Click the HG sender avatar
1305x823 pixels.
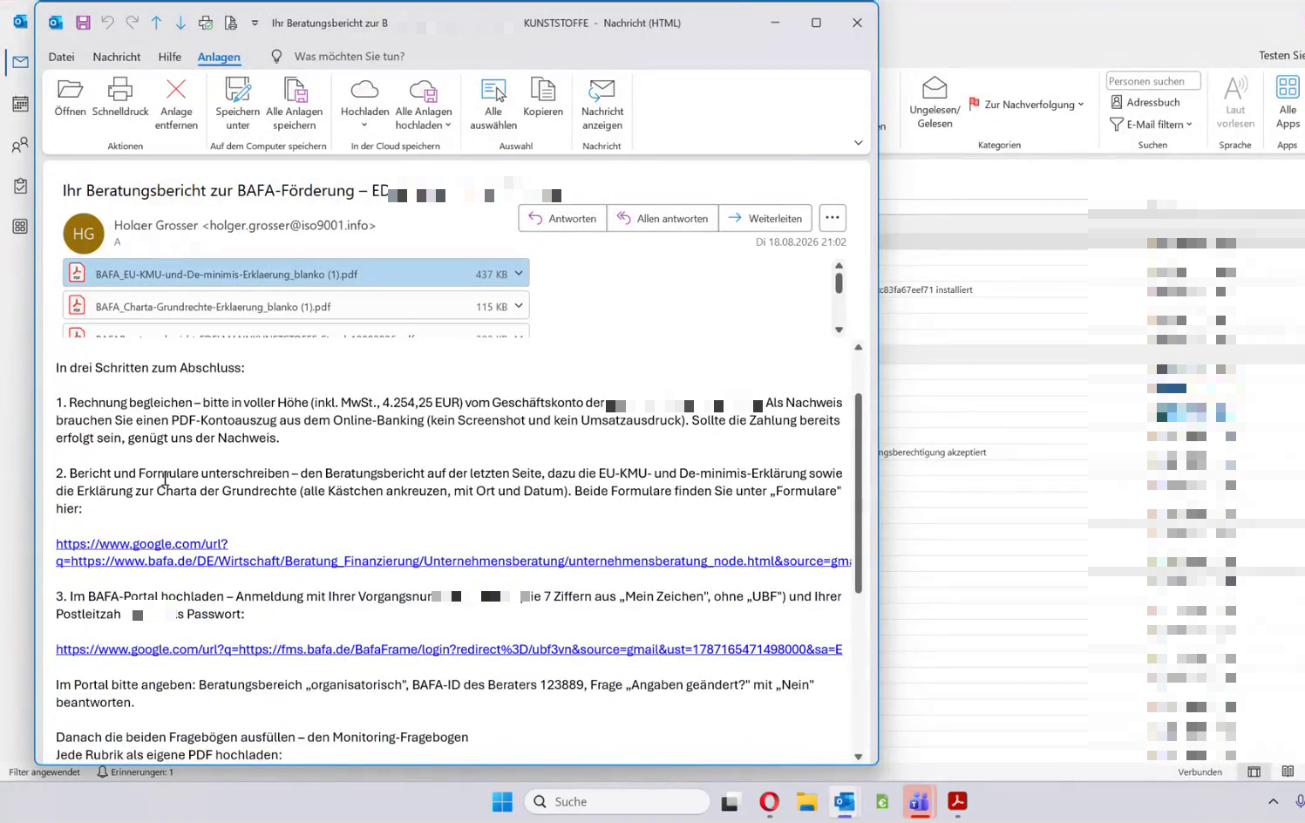84,234
